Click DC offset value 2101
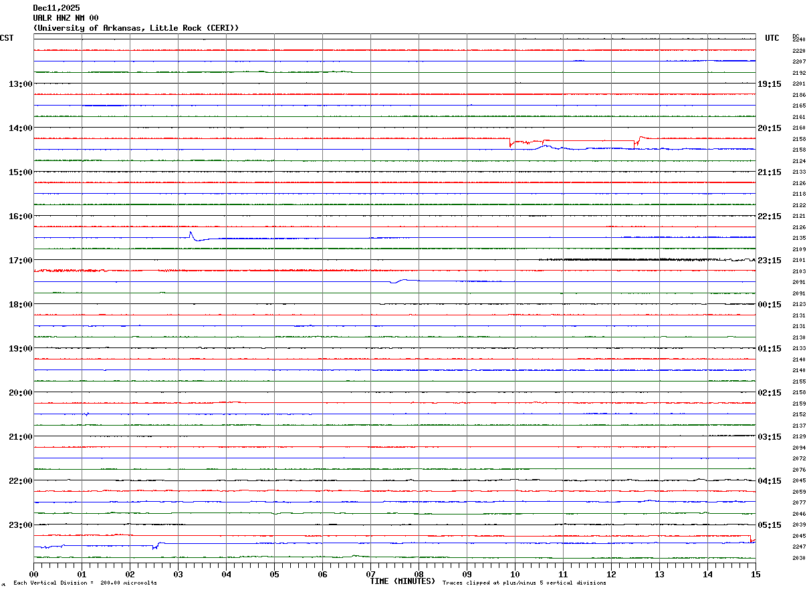 pos(798,260)
